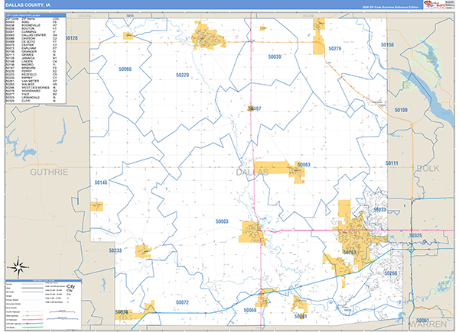Click the Perry city area in yellow
The image size is (459, 332).
coord(208,37)
